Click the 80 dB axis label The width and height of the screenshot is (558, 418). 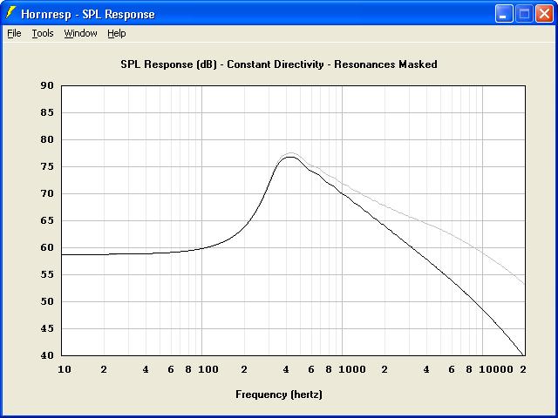[x=46, y=139]
